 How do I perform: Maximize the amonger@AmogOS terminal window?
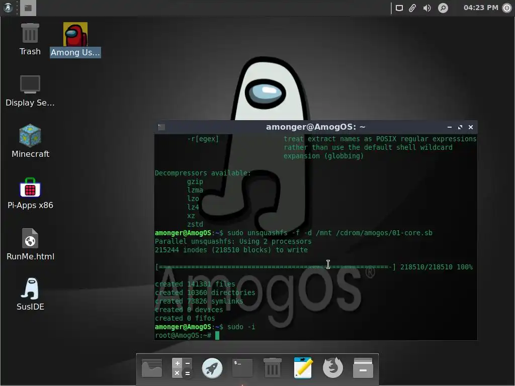pyautogui.click(x=460, y=127)
